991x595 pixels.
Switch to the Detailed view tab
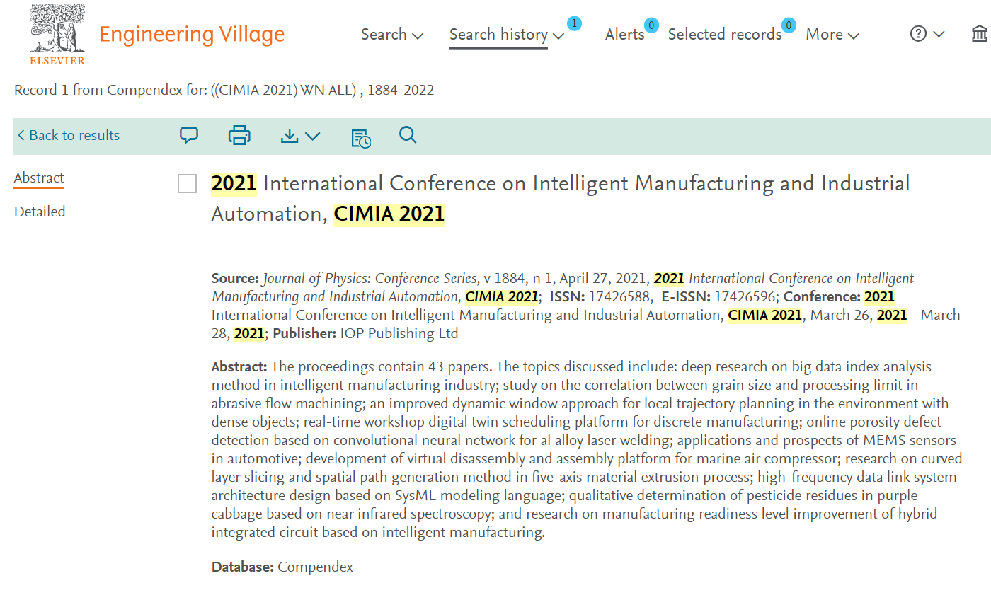40,212
